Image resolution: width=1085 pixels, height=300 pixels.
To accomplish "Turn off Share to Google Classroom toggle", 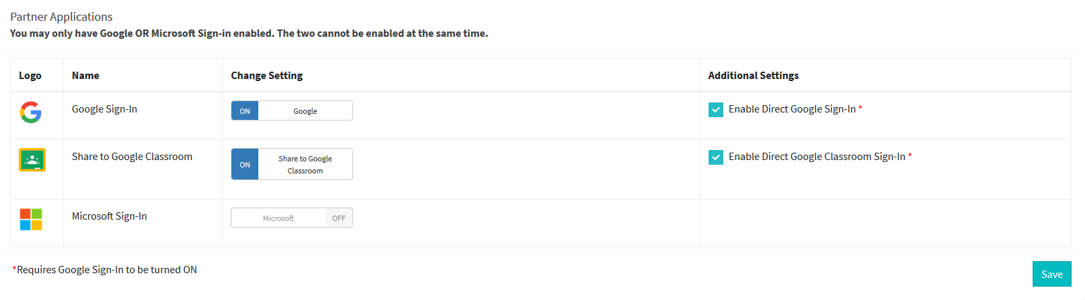I will pos(292,164).
